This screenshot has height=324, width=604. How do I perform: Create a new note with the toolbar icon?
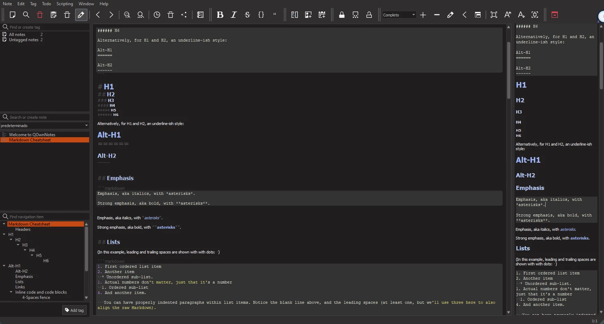coord(13,15)
